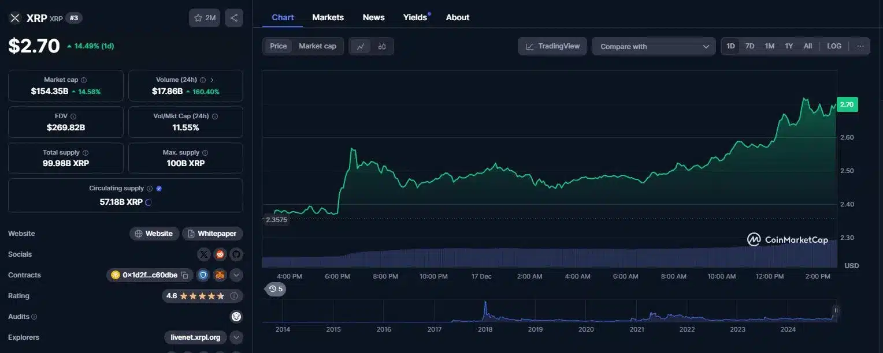Click the verified badge next to Circulating supply
Image resolution: width=883 pixels, height=353 pixels.
(x=159, y=189)
